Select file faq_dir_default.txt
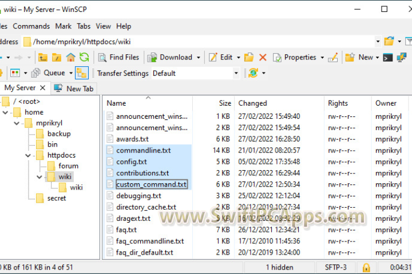The height and width of the screenshot is (274, 412). tap(145, 252)
